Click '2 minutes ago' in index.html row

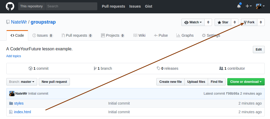coord(250,112)
